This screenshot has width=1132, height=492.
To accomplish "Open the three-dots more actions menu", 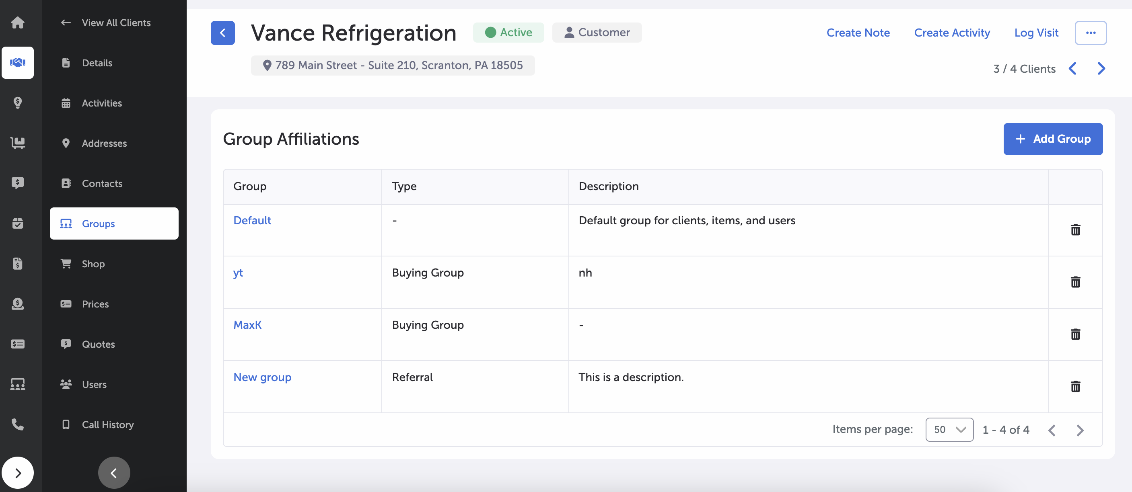I will (x=1090, y=33).
